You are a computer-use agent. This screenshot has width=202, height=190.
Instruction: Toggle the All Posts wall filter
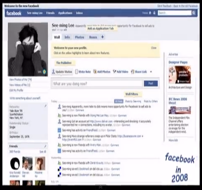point(118,101)
